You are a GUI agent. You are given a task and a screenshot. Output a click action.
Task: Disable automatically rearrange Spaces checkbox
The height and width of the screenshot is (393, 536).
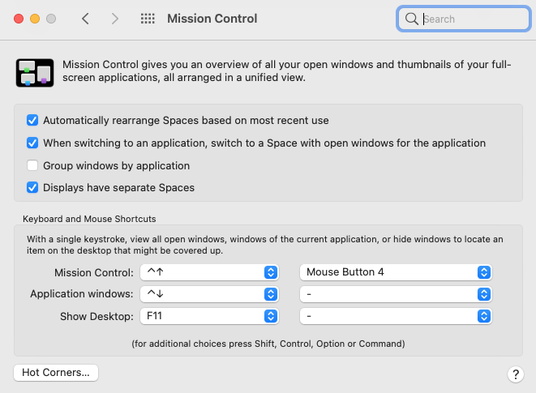[32, 121]
